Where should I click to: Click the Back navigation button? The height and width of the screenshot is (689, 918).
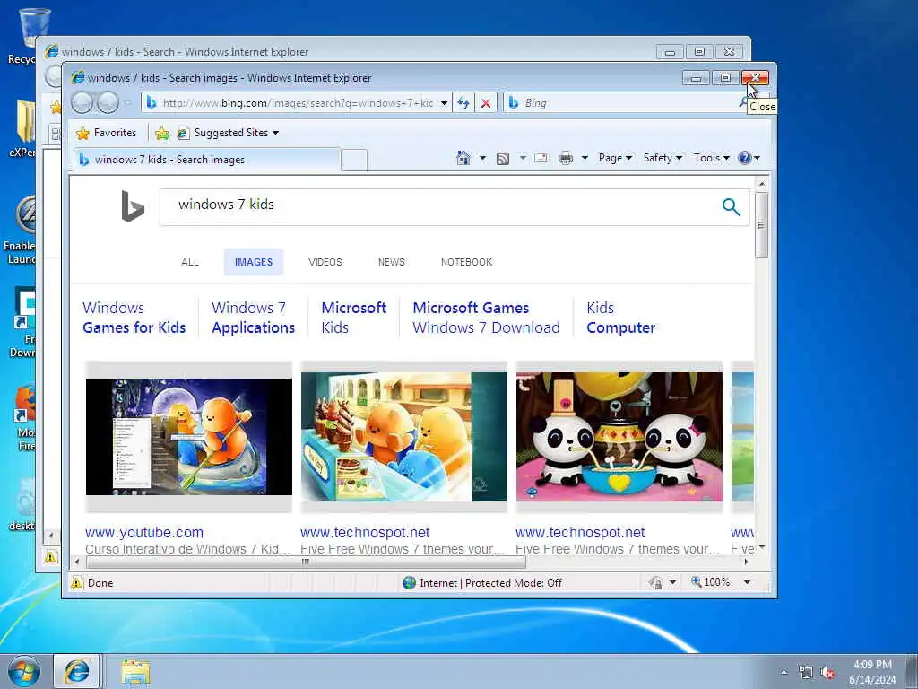82,103
